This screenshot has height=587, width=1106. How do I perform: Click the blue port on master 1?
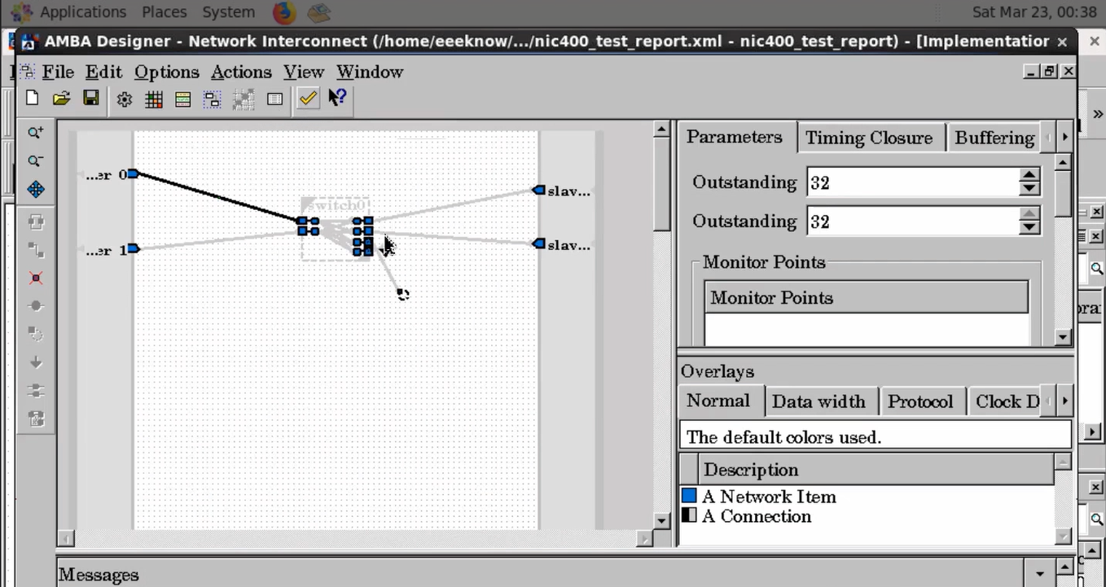pos(133,248)
